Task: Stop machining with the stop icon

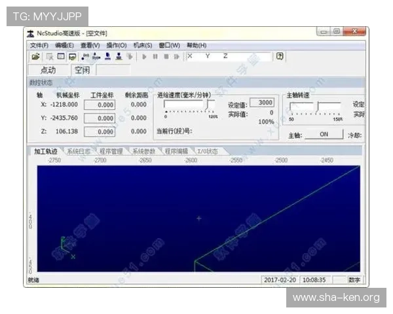Action: tap(166, 57)
